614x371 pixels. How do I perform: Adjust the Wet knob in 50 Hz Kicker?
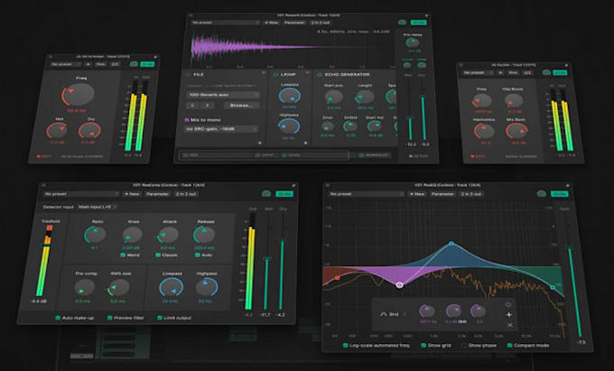point(57,131)
